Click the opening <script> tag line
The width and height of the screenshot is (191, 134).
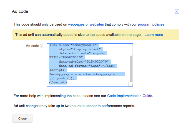pos(57,70)
